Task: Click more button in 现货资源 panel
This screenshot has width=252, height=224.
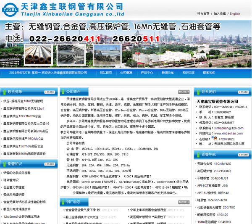Action: coord(50,92)
